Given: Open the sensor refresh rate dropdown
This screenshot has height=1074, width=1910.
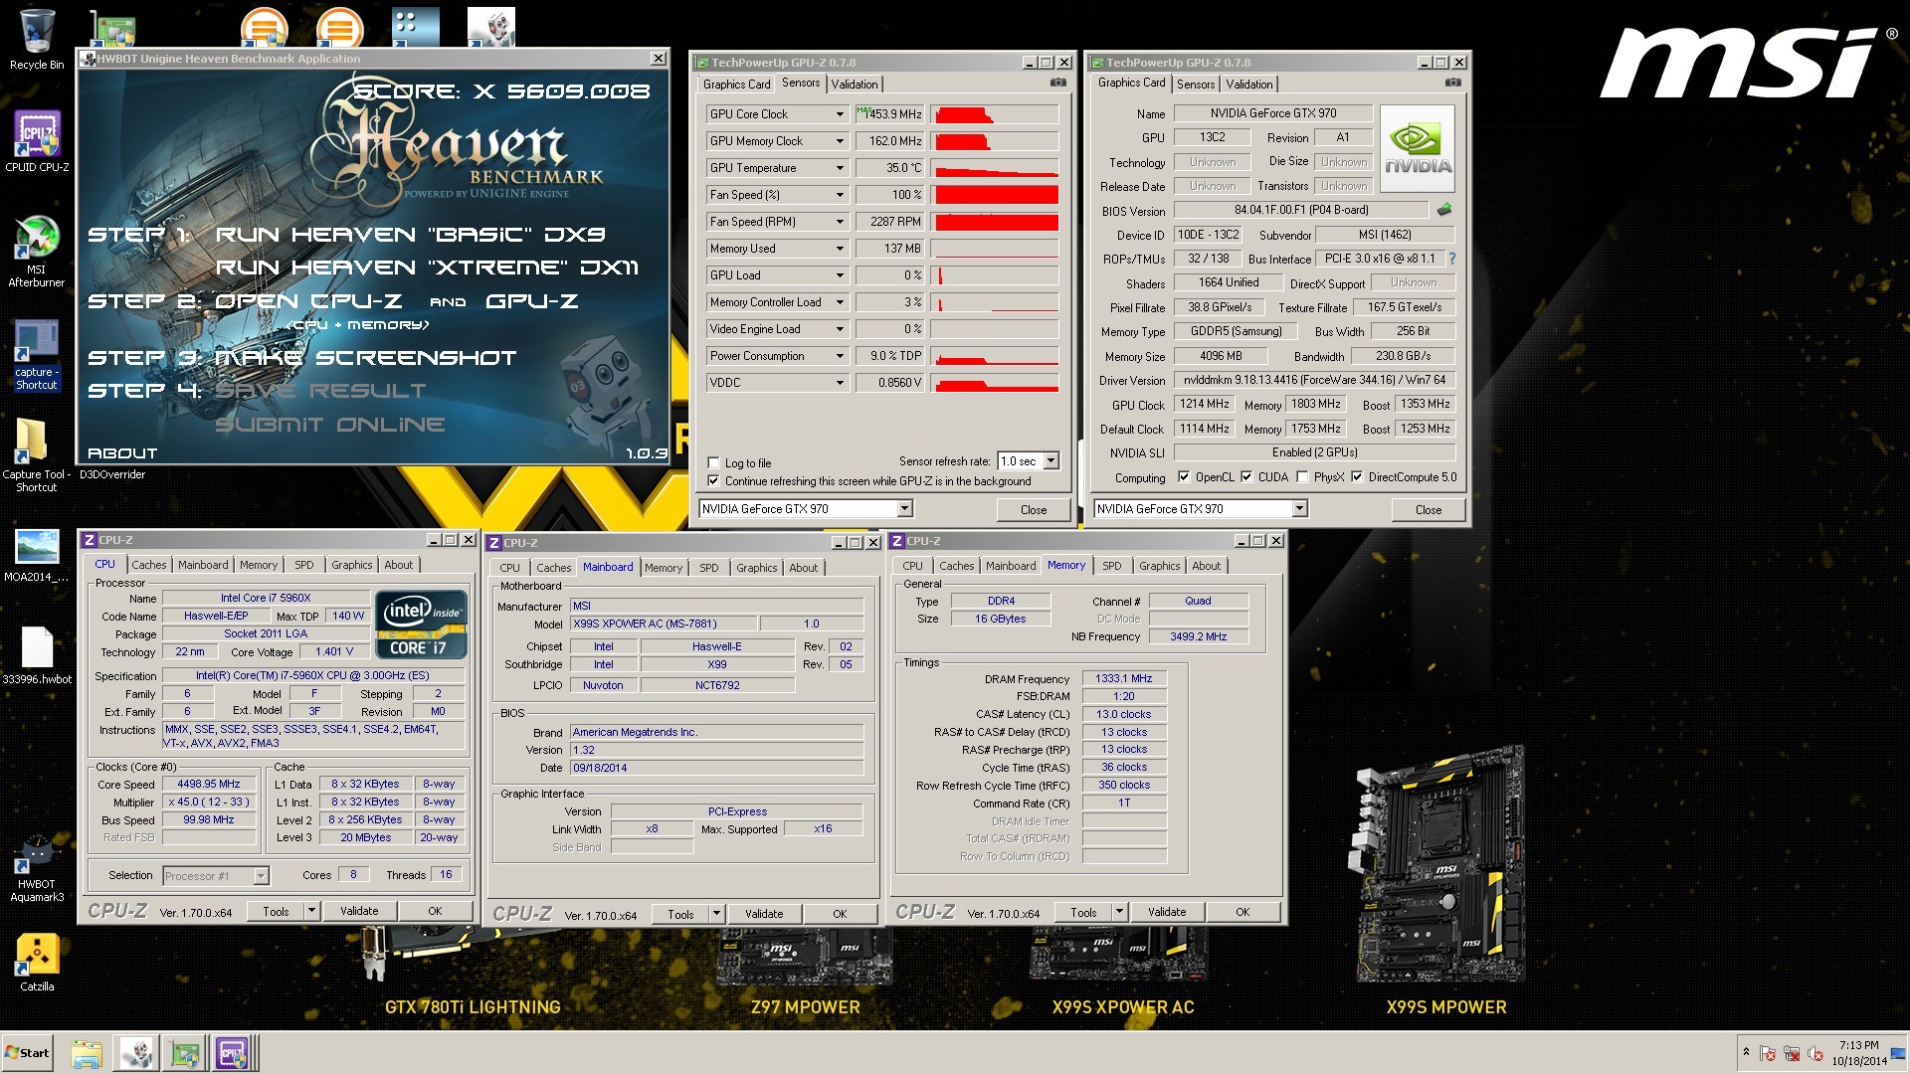Looking at the screenshot, I should pyautogui.click(x=1051, y=461).
